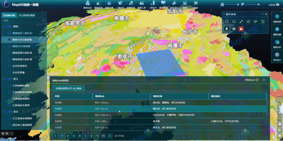Image resolution: width=283 pixels, height=141 pixels.
Task: Collapse the 湖南 tree folder arrow
Action: (3, 26)
